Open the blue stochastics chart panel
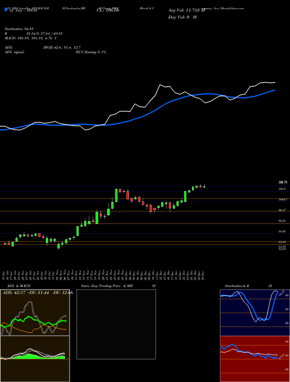 [255, 313]
